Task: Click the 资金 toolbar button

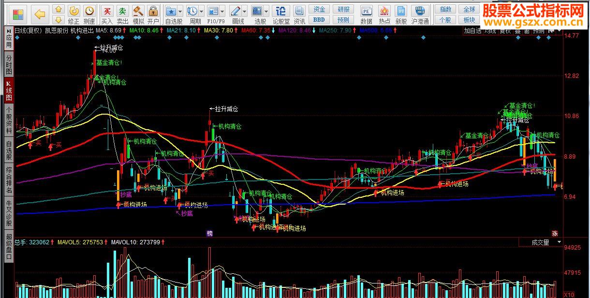Action: pyautogui.click(x=319, y=9)
